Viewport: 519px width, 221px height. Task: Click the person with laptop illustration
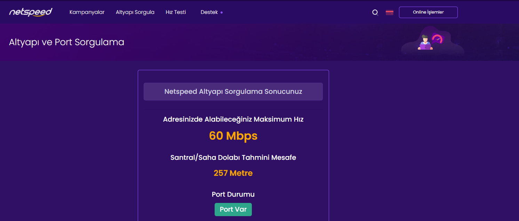click(425, 43)
